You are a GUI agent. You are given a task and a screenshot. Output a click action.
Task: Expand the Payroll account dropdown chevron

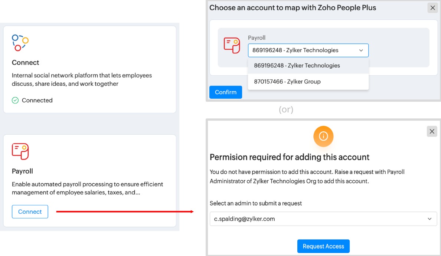[361, 50]
